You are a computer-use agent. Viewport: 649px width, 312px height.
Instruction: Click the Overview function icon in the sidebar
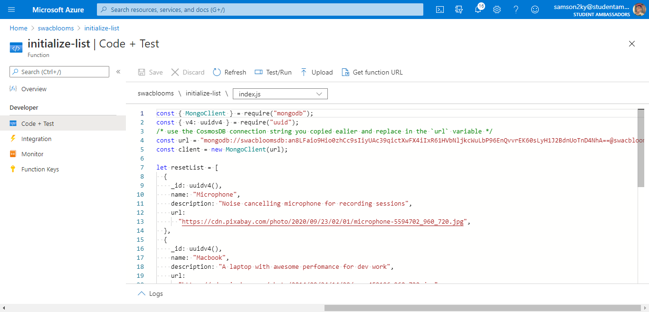tap(13, 89)
